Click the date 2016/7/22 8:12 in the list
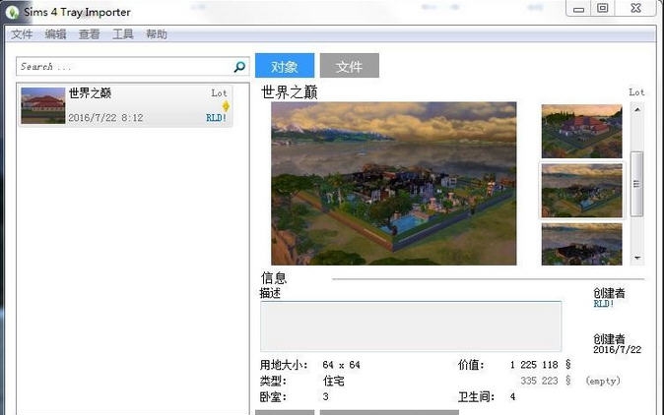Screen dimensions: 664x415 pos(105,117)
